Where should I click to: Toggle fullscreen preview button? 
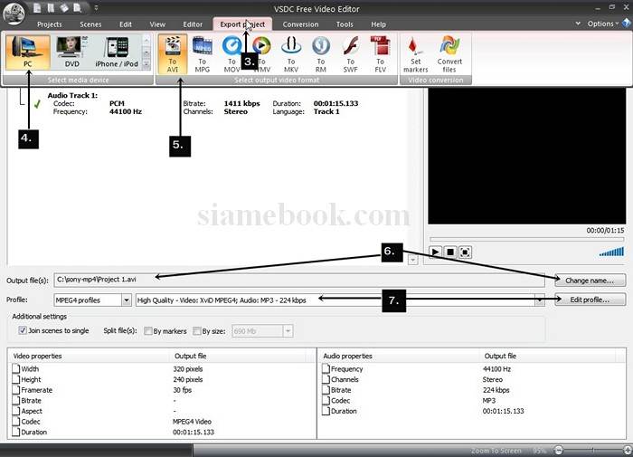(465, 252)
